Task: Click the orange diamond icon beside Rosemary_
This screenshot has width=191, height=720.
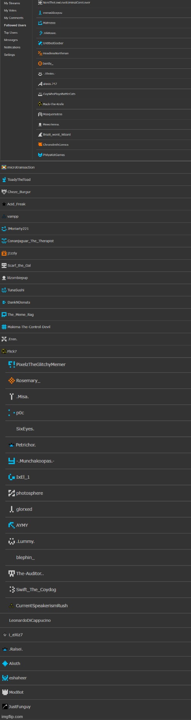Action: [11, 380]
